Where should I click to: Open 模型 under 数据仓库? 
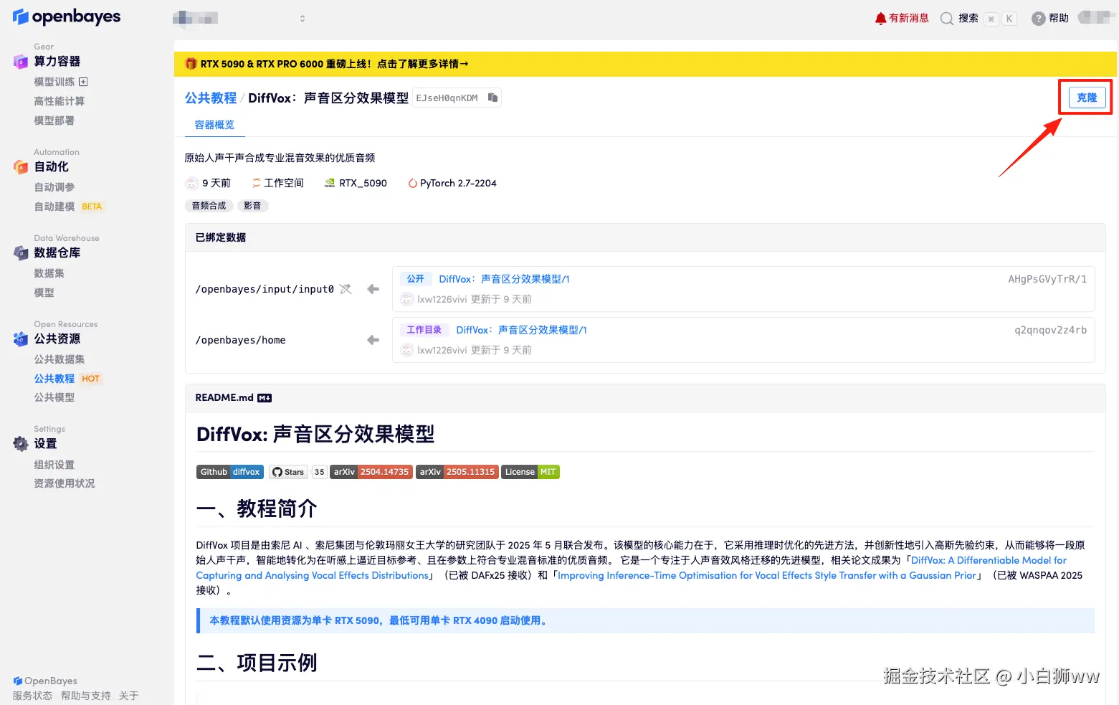44,293
